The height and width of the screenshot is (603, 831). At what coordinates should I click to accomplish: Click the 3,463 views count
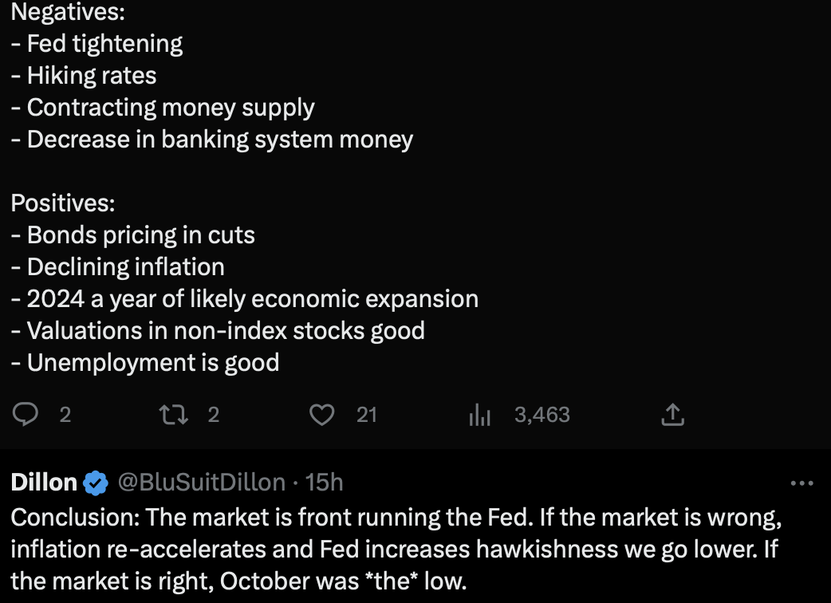542,415
